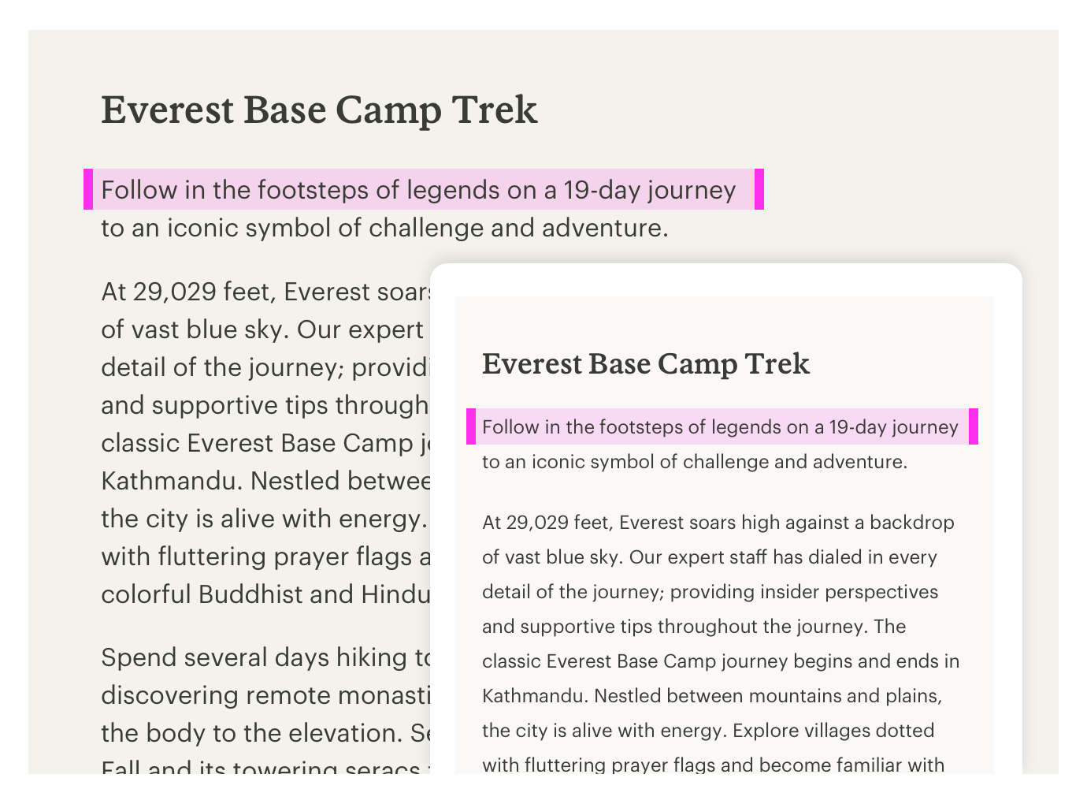Click background line 'colorful Buddhist and Hindu'
The image size is (1087, 804).
pyautogui.click(x=265, y=594)
